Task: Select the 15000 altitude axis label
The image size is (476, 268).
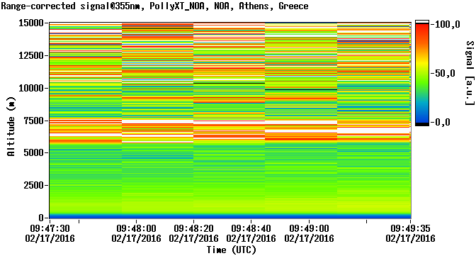Action: (31, 23)
